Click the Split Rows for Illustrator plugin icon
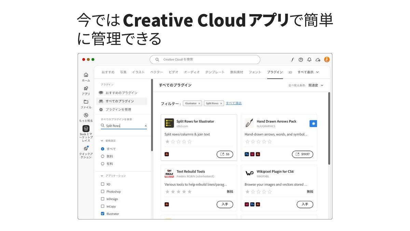 tap(169, 123)
